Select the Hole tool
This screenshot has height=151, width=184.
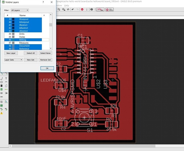pos(6,93)
